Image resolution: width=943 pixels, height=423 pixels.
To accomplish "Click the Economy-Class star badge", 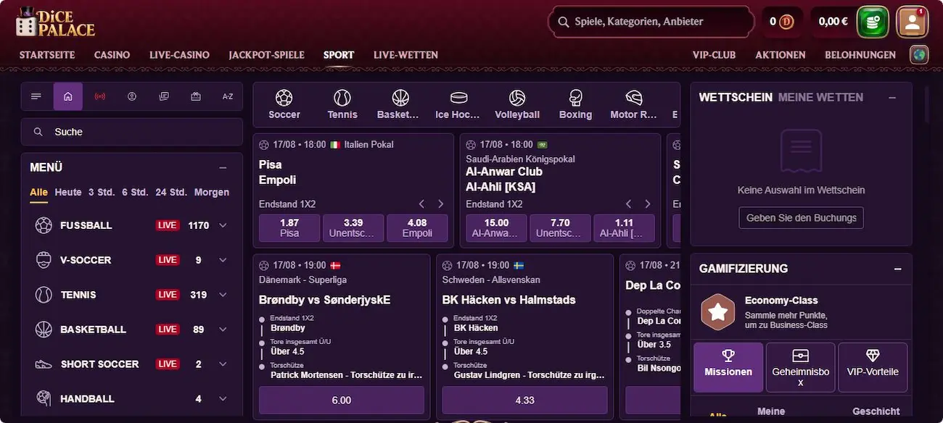I will point(718,312).
